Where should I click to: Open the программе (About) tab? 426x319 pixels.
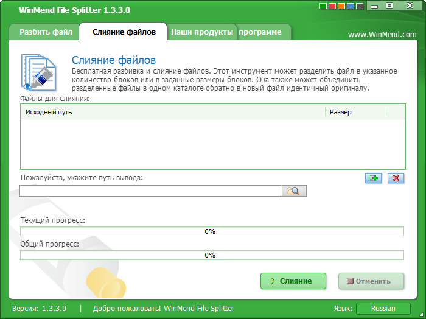tap(262, 32)
